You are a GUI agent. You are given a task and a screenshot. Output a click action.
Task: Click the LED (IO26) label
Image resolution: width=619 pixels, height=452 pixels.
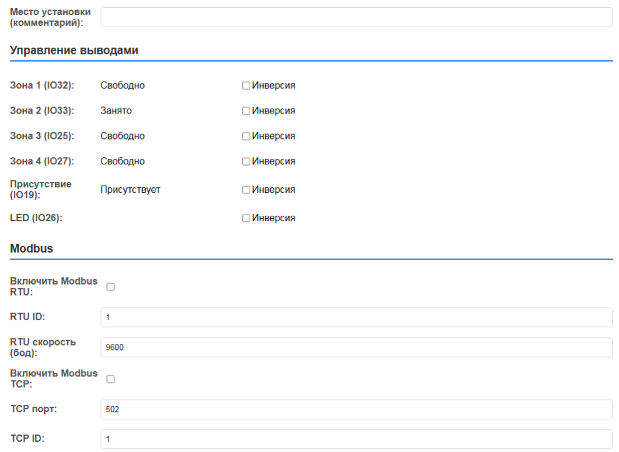tap(36, 218)
